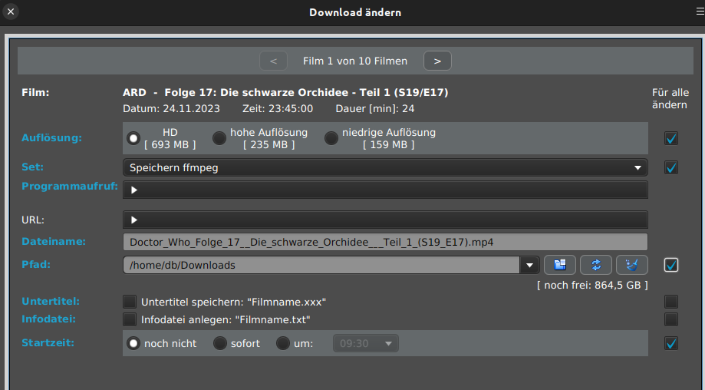Viewport: 705px width, 390px height.
Task: Click the '[ 159 MB ]' size label
Action: tap(389, 144)
